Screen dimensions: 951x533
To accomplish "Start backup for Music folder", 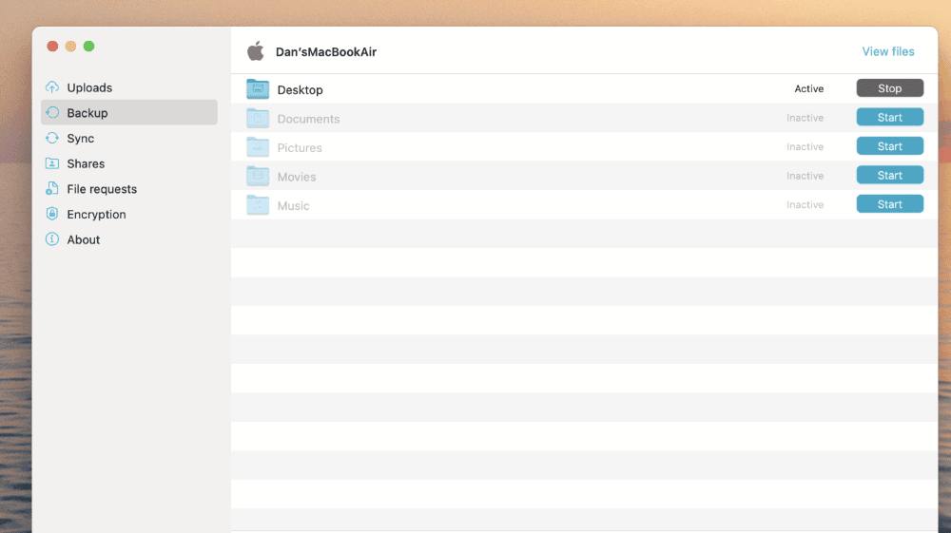I will pyautogui.click(x=889, y=204).
